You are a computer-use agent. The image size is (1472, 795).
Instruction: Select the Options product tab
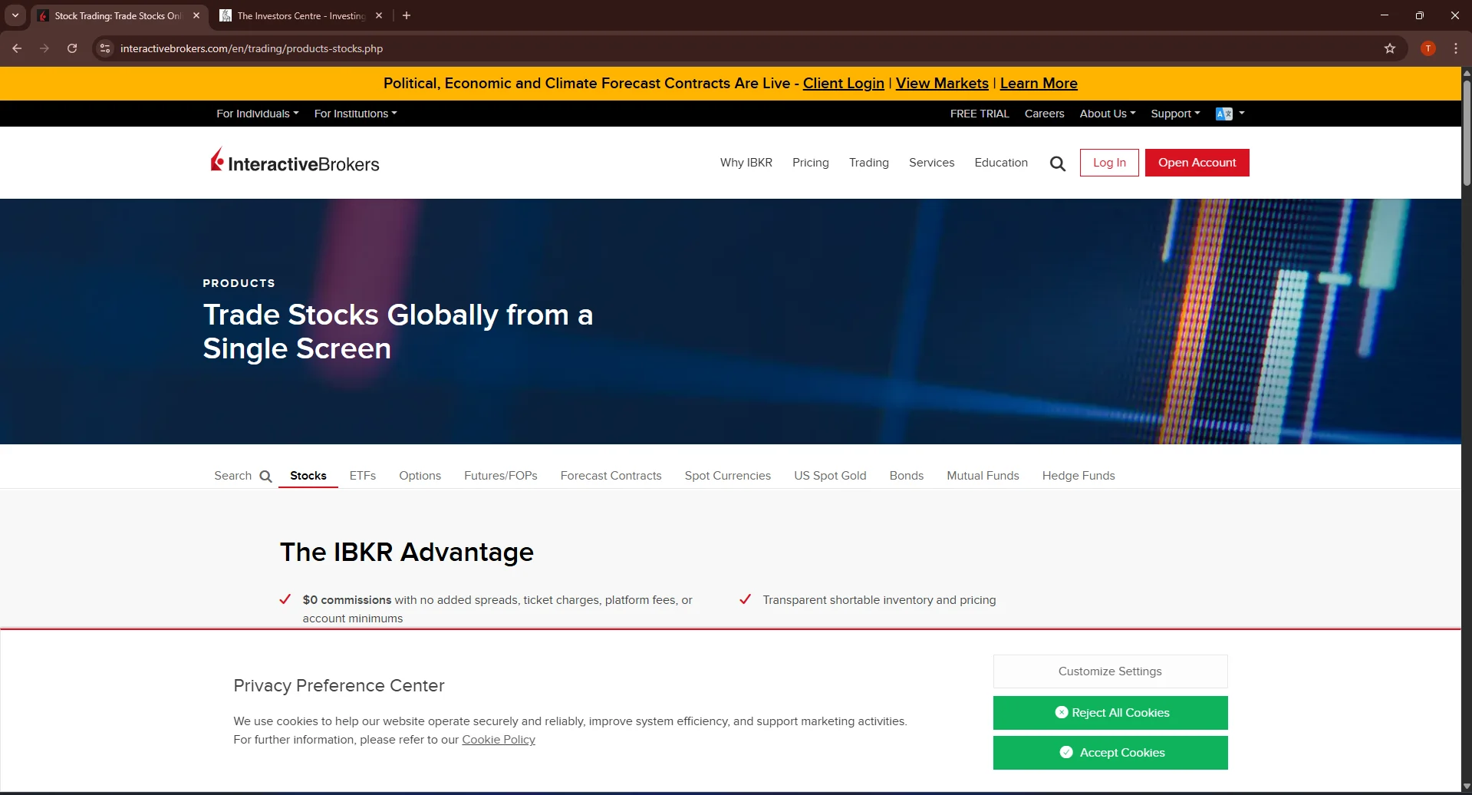point(420,476)
